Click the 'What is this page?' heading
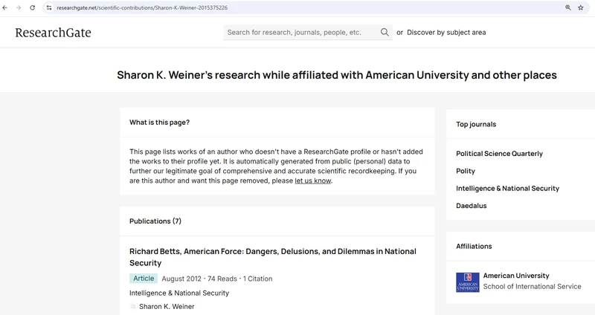 (159, 123)
